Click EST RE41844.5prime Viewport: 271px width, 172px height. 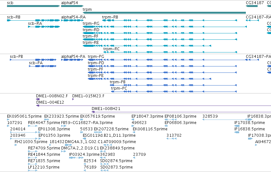pyautogui.click(x=44, y=155)
